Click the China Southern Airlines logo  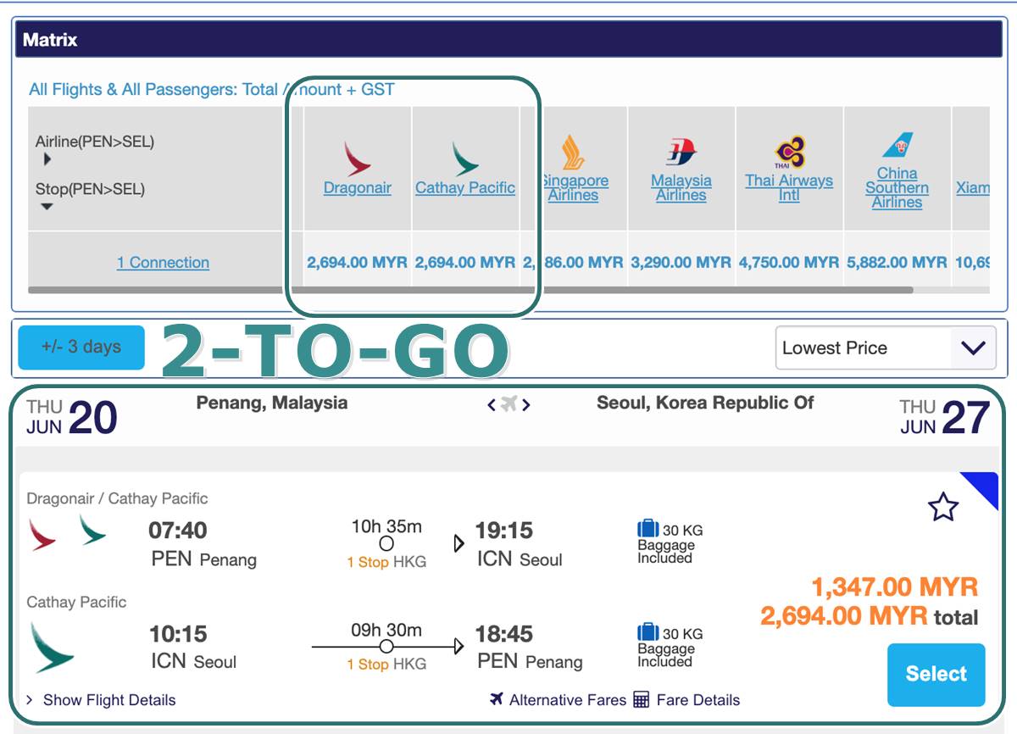tap(898, 145)
